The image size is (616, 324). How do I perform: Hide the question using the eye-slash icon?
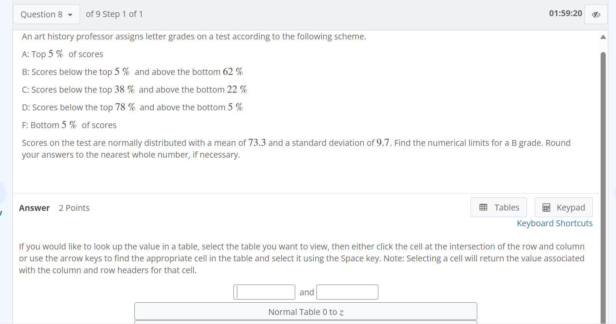596,14
